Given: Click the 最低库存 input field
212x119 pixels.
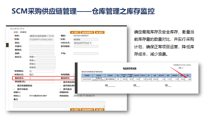Looking at the screenshot, I should [42, 78].
